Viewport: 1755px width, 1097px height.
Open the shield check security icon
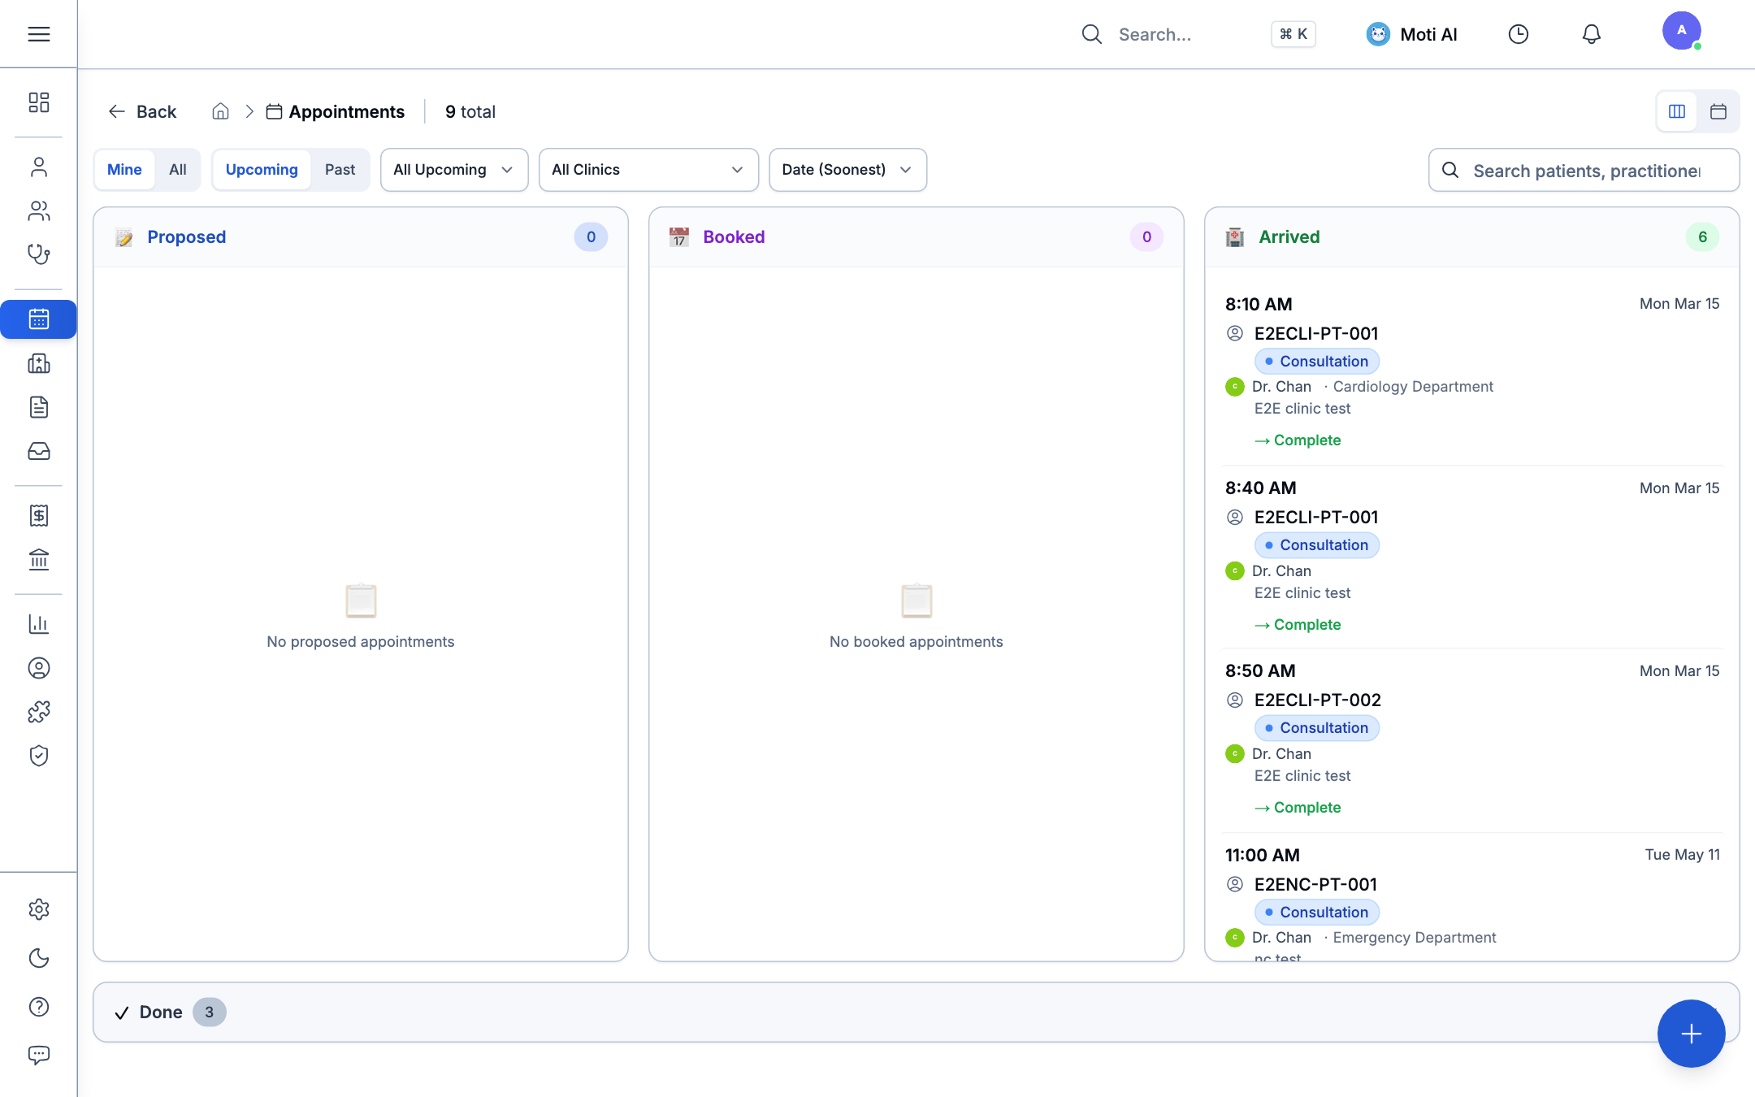coord(38,756)
